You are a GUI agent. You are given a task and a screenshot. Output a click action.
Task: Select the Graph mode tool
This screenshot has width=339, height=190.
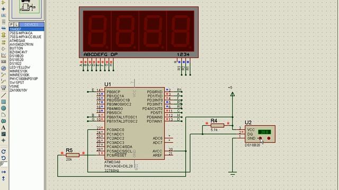[4, 55]
